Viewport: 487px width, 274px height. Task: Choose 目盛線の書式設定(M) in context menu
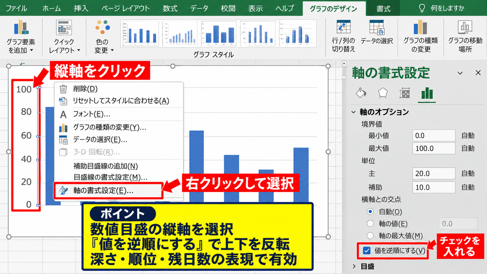coord(110,177)
